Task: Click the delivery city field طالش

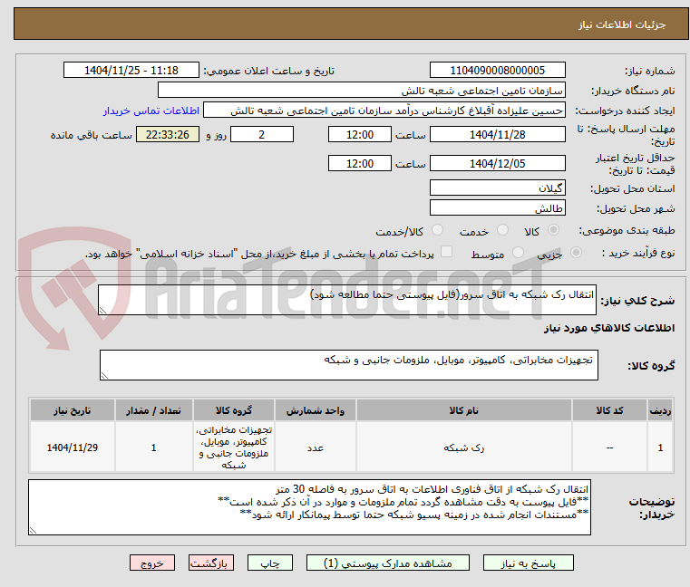Action: click(x=497, y=208)
